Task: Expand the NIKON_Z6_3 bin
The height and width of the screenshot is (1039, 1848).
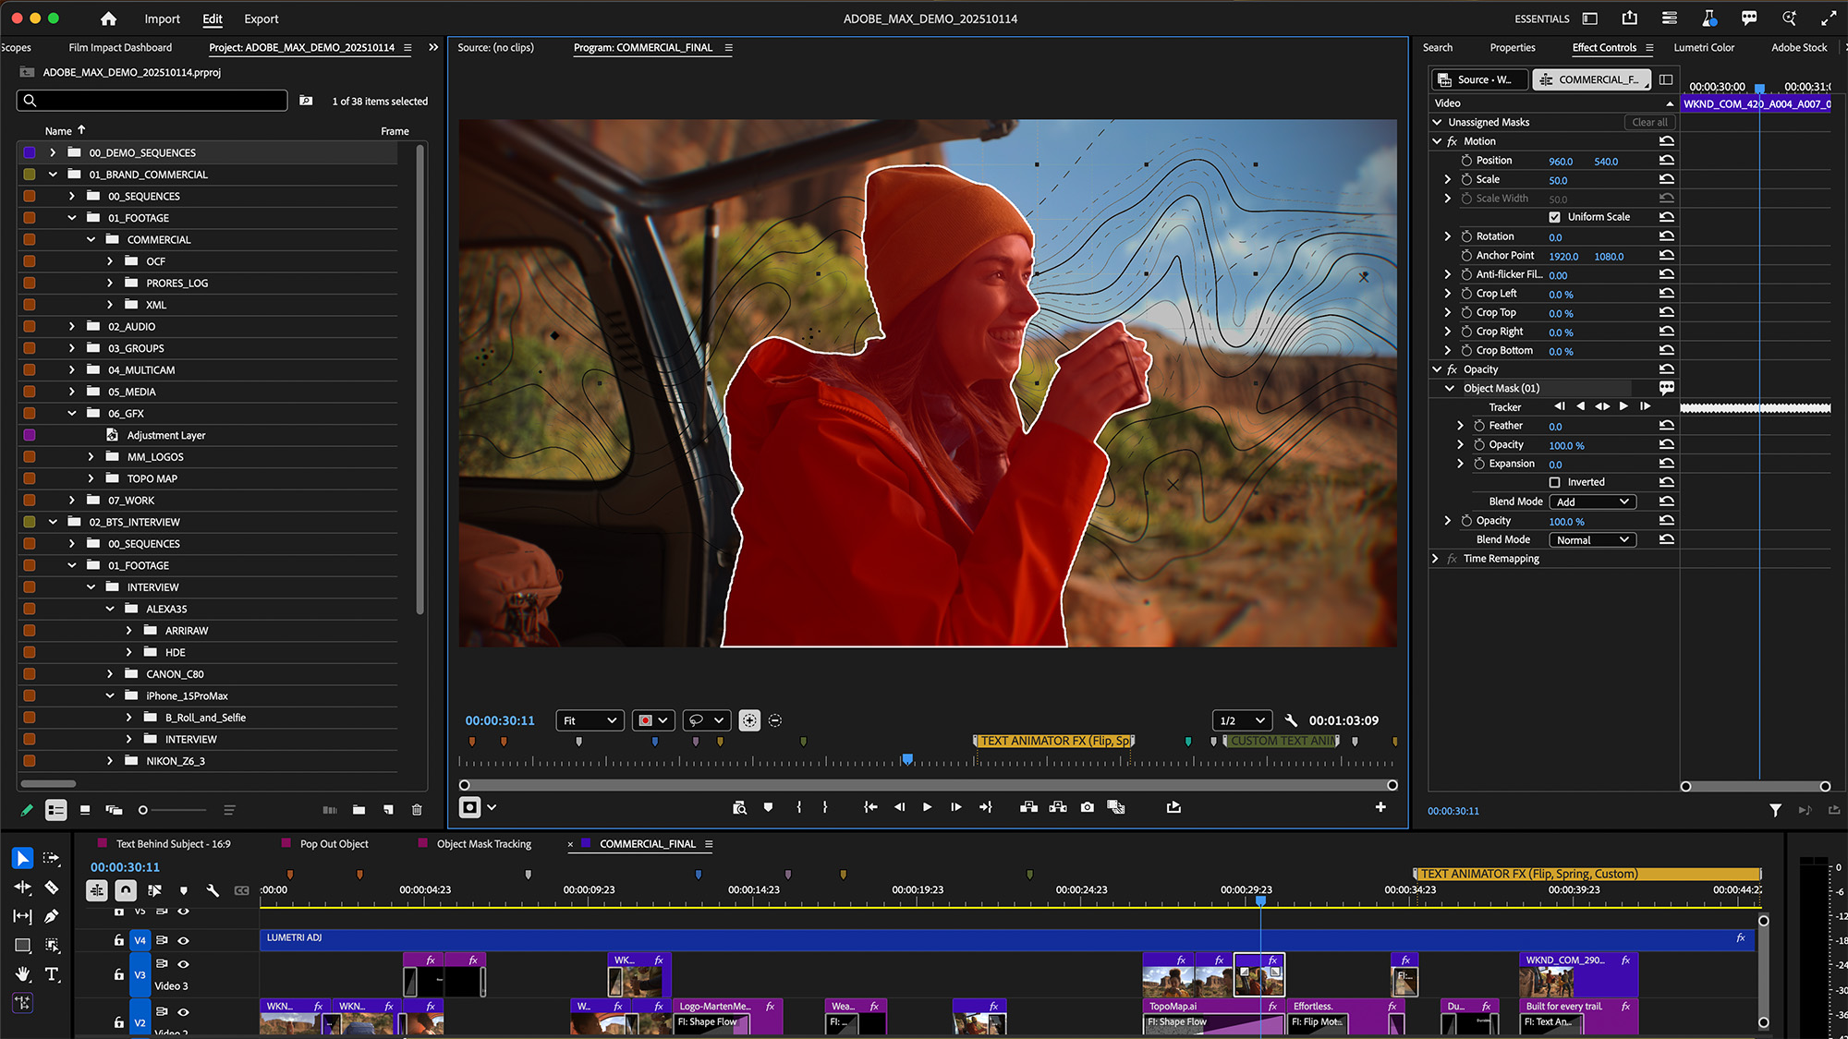Action: pyautogui.click(x=109, y=760)
